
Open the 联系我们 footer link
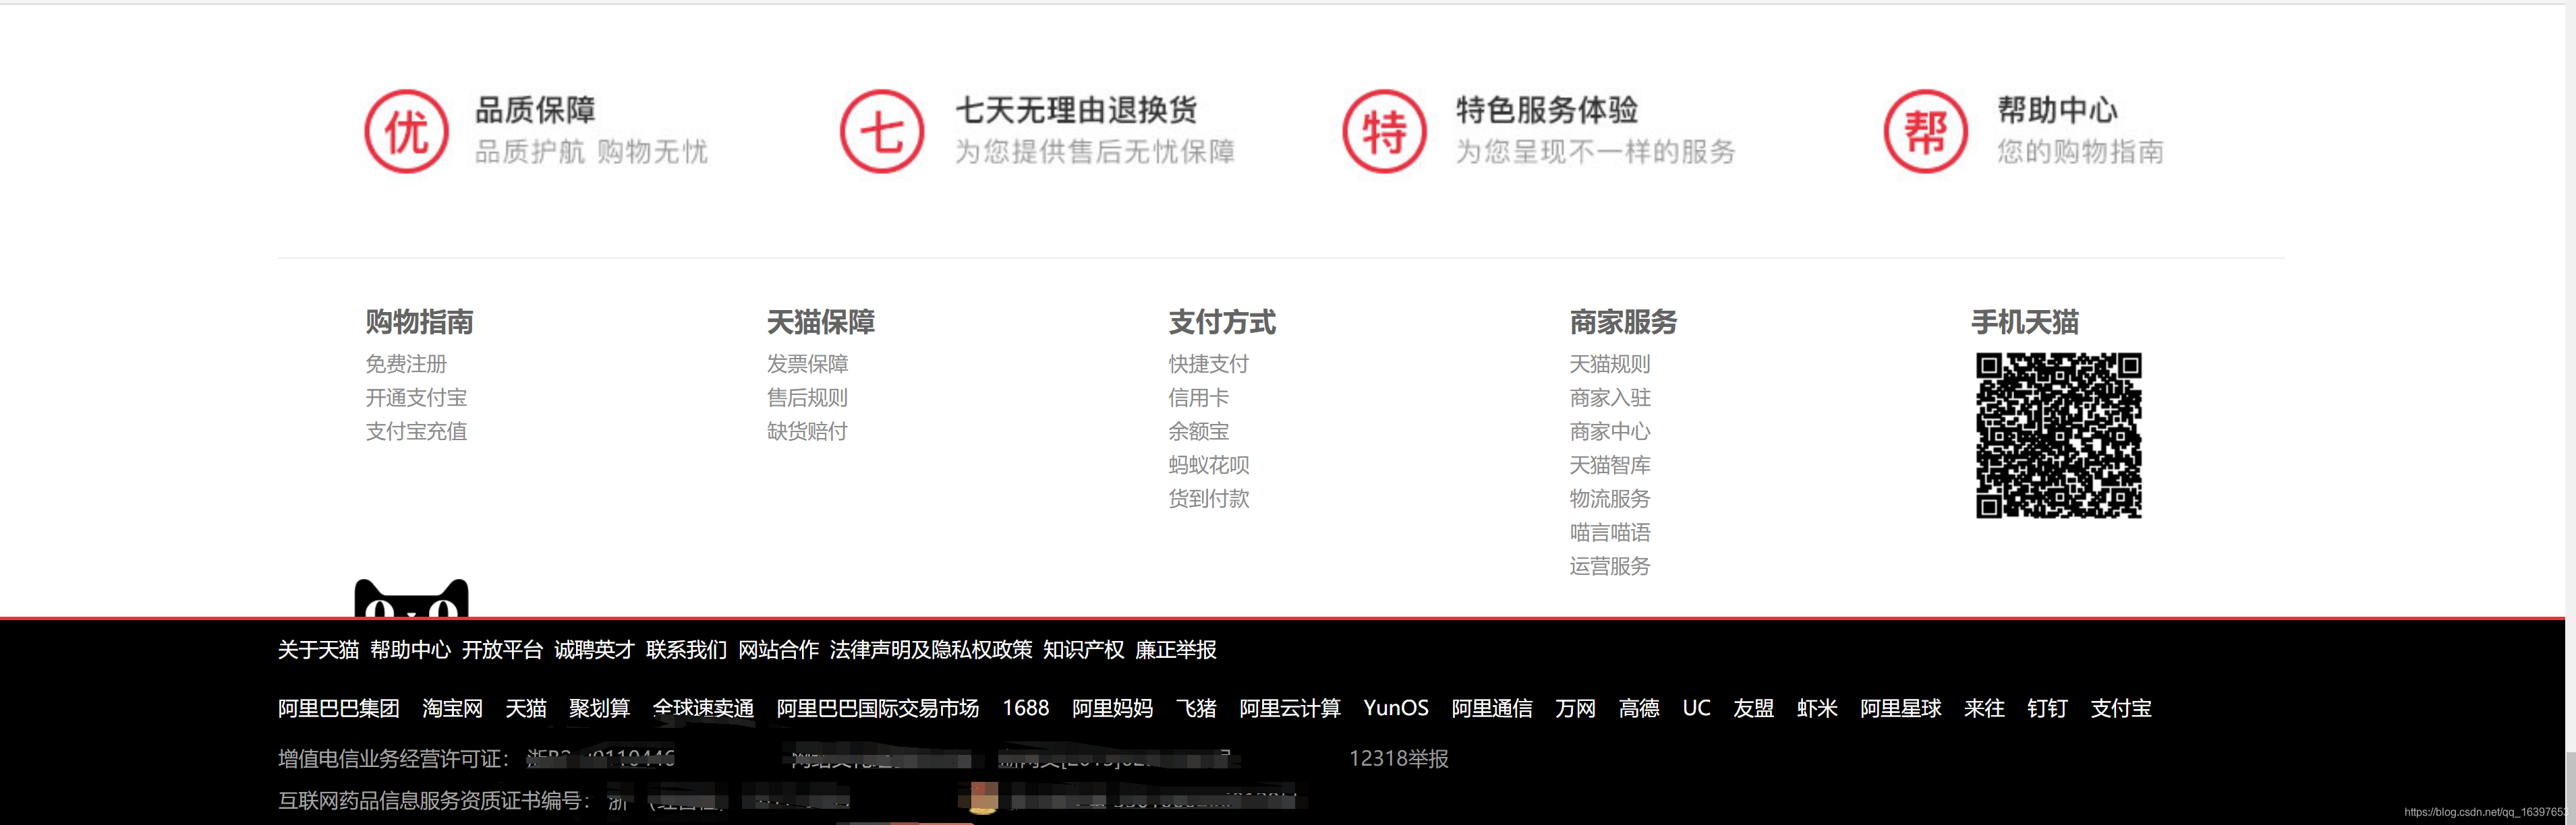click(x=686, y=650)
